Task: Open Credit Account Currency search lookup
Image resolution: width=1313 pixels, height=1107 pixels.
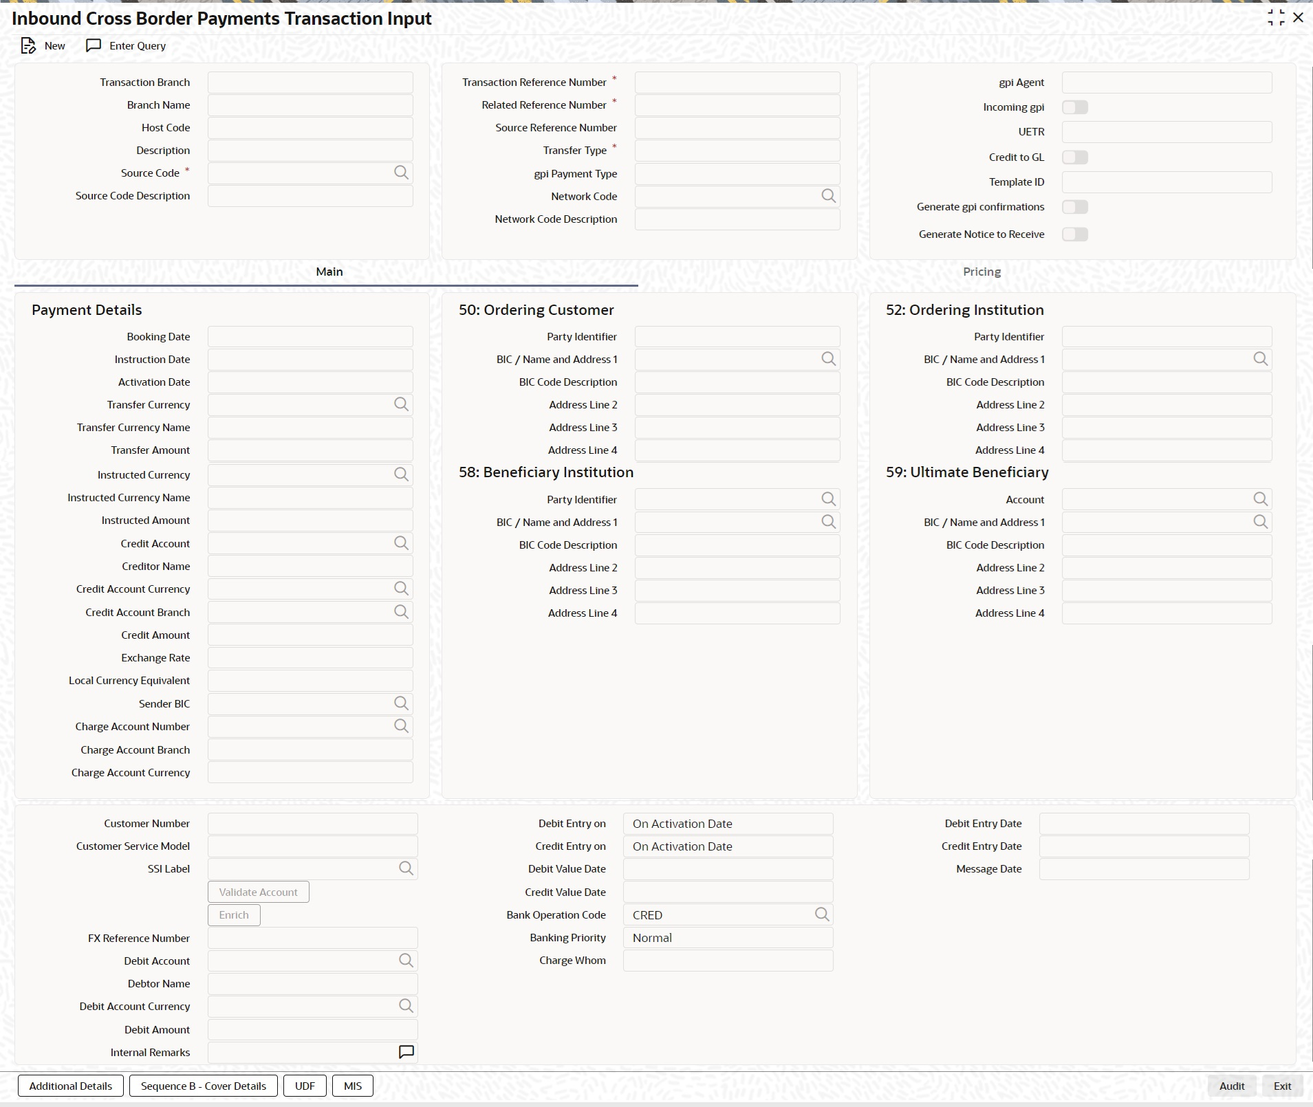Action: pos(402,589)
